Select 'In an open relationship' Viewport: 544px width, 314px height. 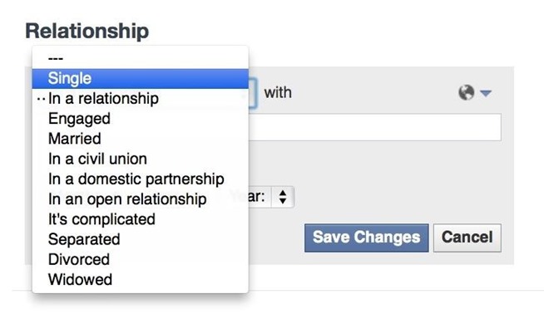[141, 199]
